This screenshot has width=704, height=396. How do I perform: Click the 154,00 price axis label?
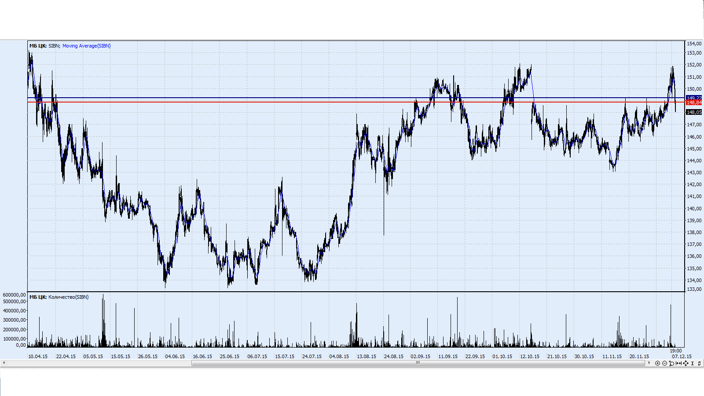(694, 44)
